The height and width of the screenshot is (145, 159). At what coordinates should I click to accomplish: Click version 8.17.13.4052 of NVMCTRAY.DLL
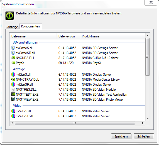coord(67,80)
